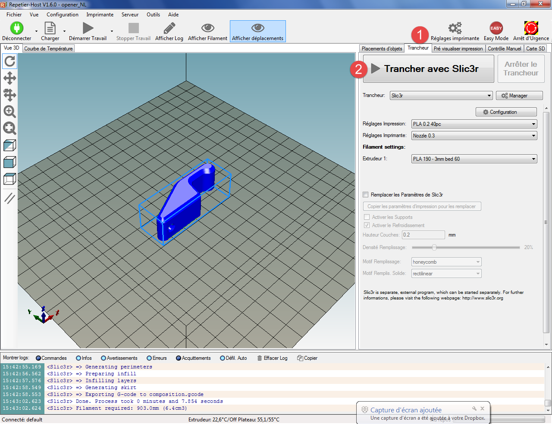Switch to Placements d'objets tab
The height and width of the screenshot is (424, 552).
point(382,49)
